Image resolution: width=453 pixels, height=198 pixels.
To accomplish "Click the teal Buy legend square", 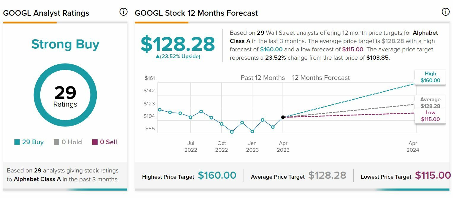I will [17, 142].
